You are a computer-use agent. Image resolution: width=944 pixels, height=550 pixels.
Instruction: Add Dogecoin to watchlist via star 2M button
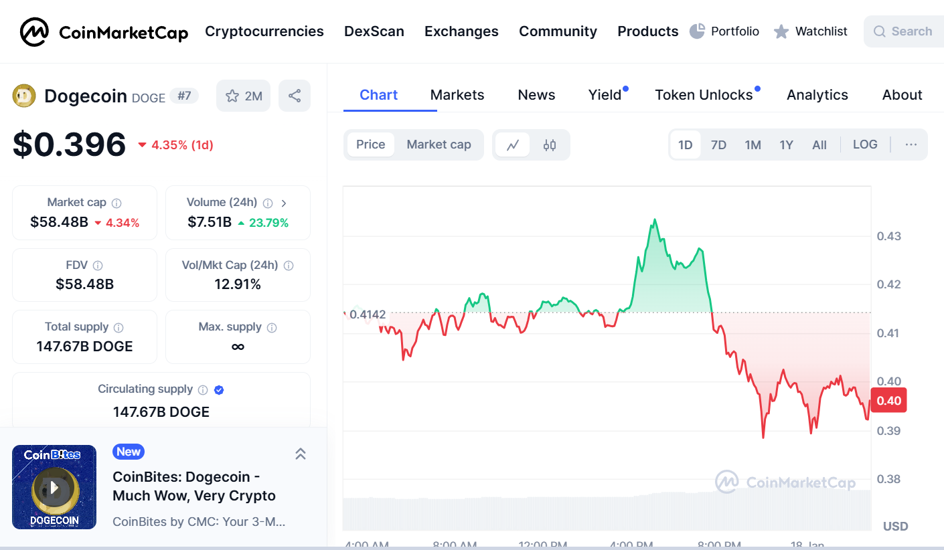[x=243, y=96]
